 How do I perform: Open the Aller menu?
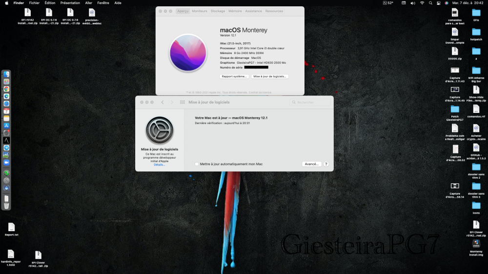point(89,3)
